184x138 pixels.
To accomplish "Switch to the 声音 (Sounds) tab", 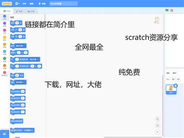I will 31,11.
